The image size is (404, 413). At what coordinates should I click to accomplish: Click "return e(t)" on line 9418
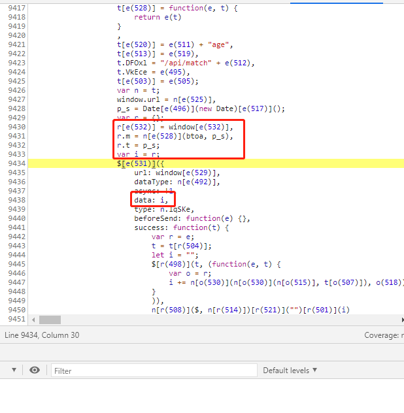[158, 18]
